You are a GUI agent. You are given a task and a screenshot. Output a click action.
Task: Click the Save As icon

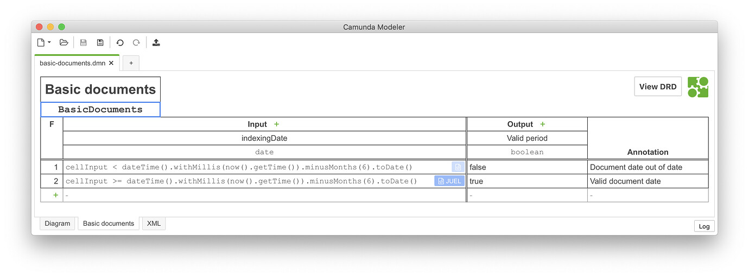pos(100,42)
